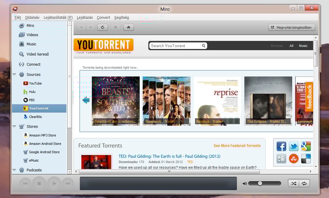Open the feedback tab
329x198 pixels.
point(310,97)
